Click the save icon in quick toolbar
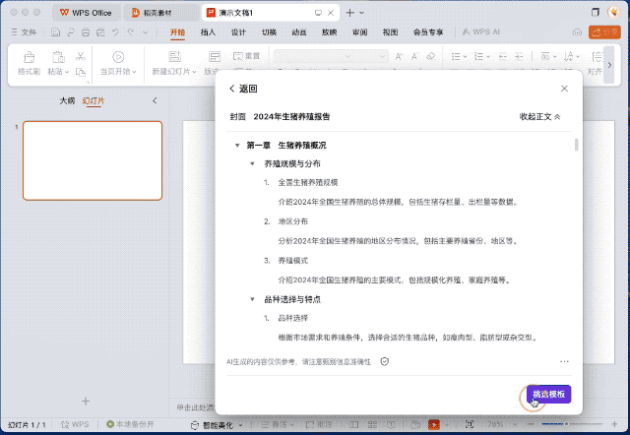 pyautogui.click(x=55, y=32)
